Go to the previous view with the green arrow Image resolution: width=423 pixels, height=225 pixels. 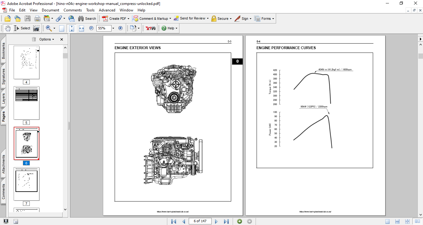tap(239, 221)
